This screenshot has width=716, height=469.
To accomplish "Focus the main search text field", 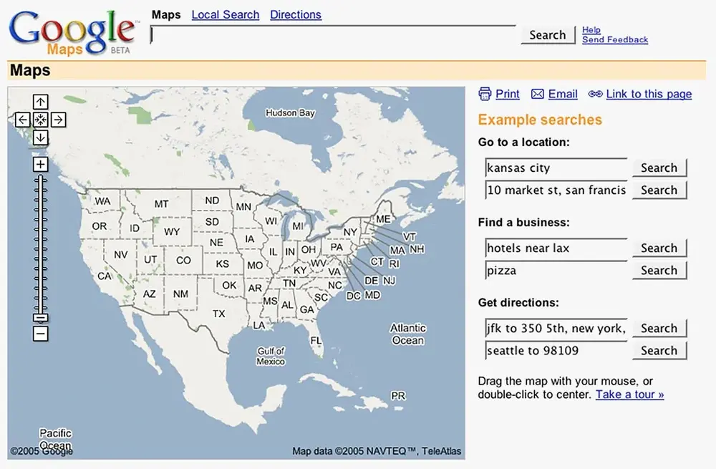I will click(333, 35).
